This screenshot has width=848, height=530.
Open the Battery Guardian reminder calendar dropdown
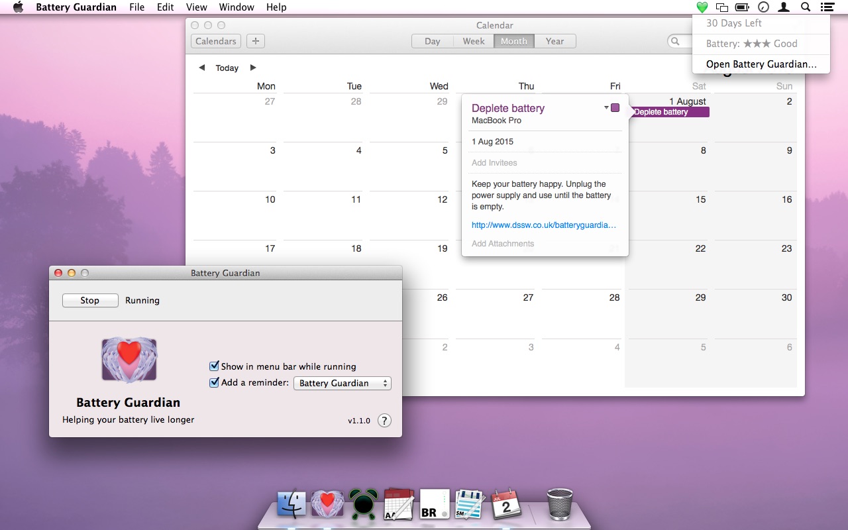pos(342,383)
